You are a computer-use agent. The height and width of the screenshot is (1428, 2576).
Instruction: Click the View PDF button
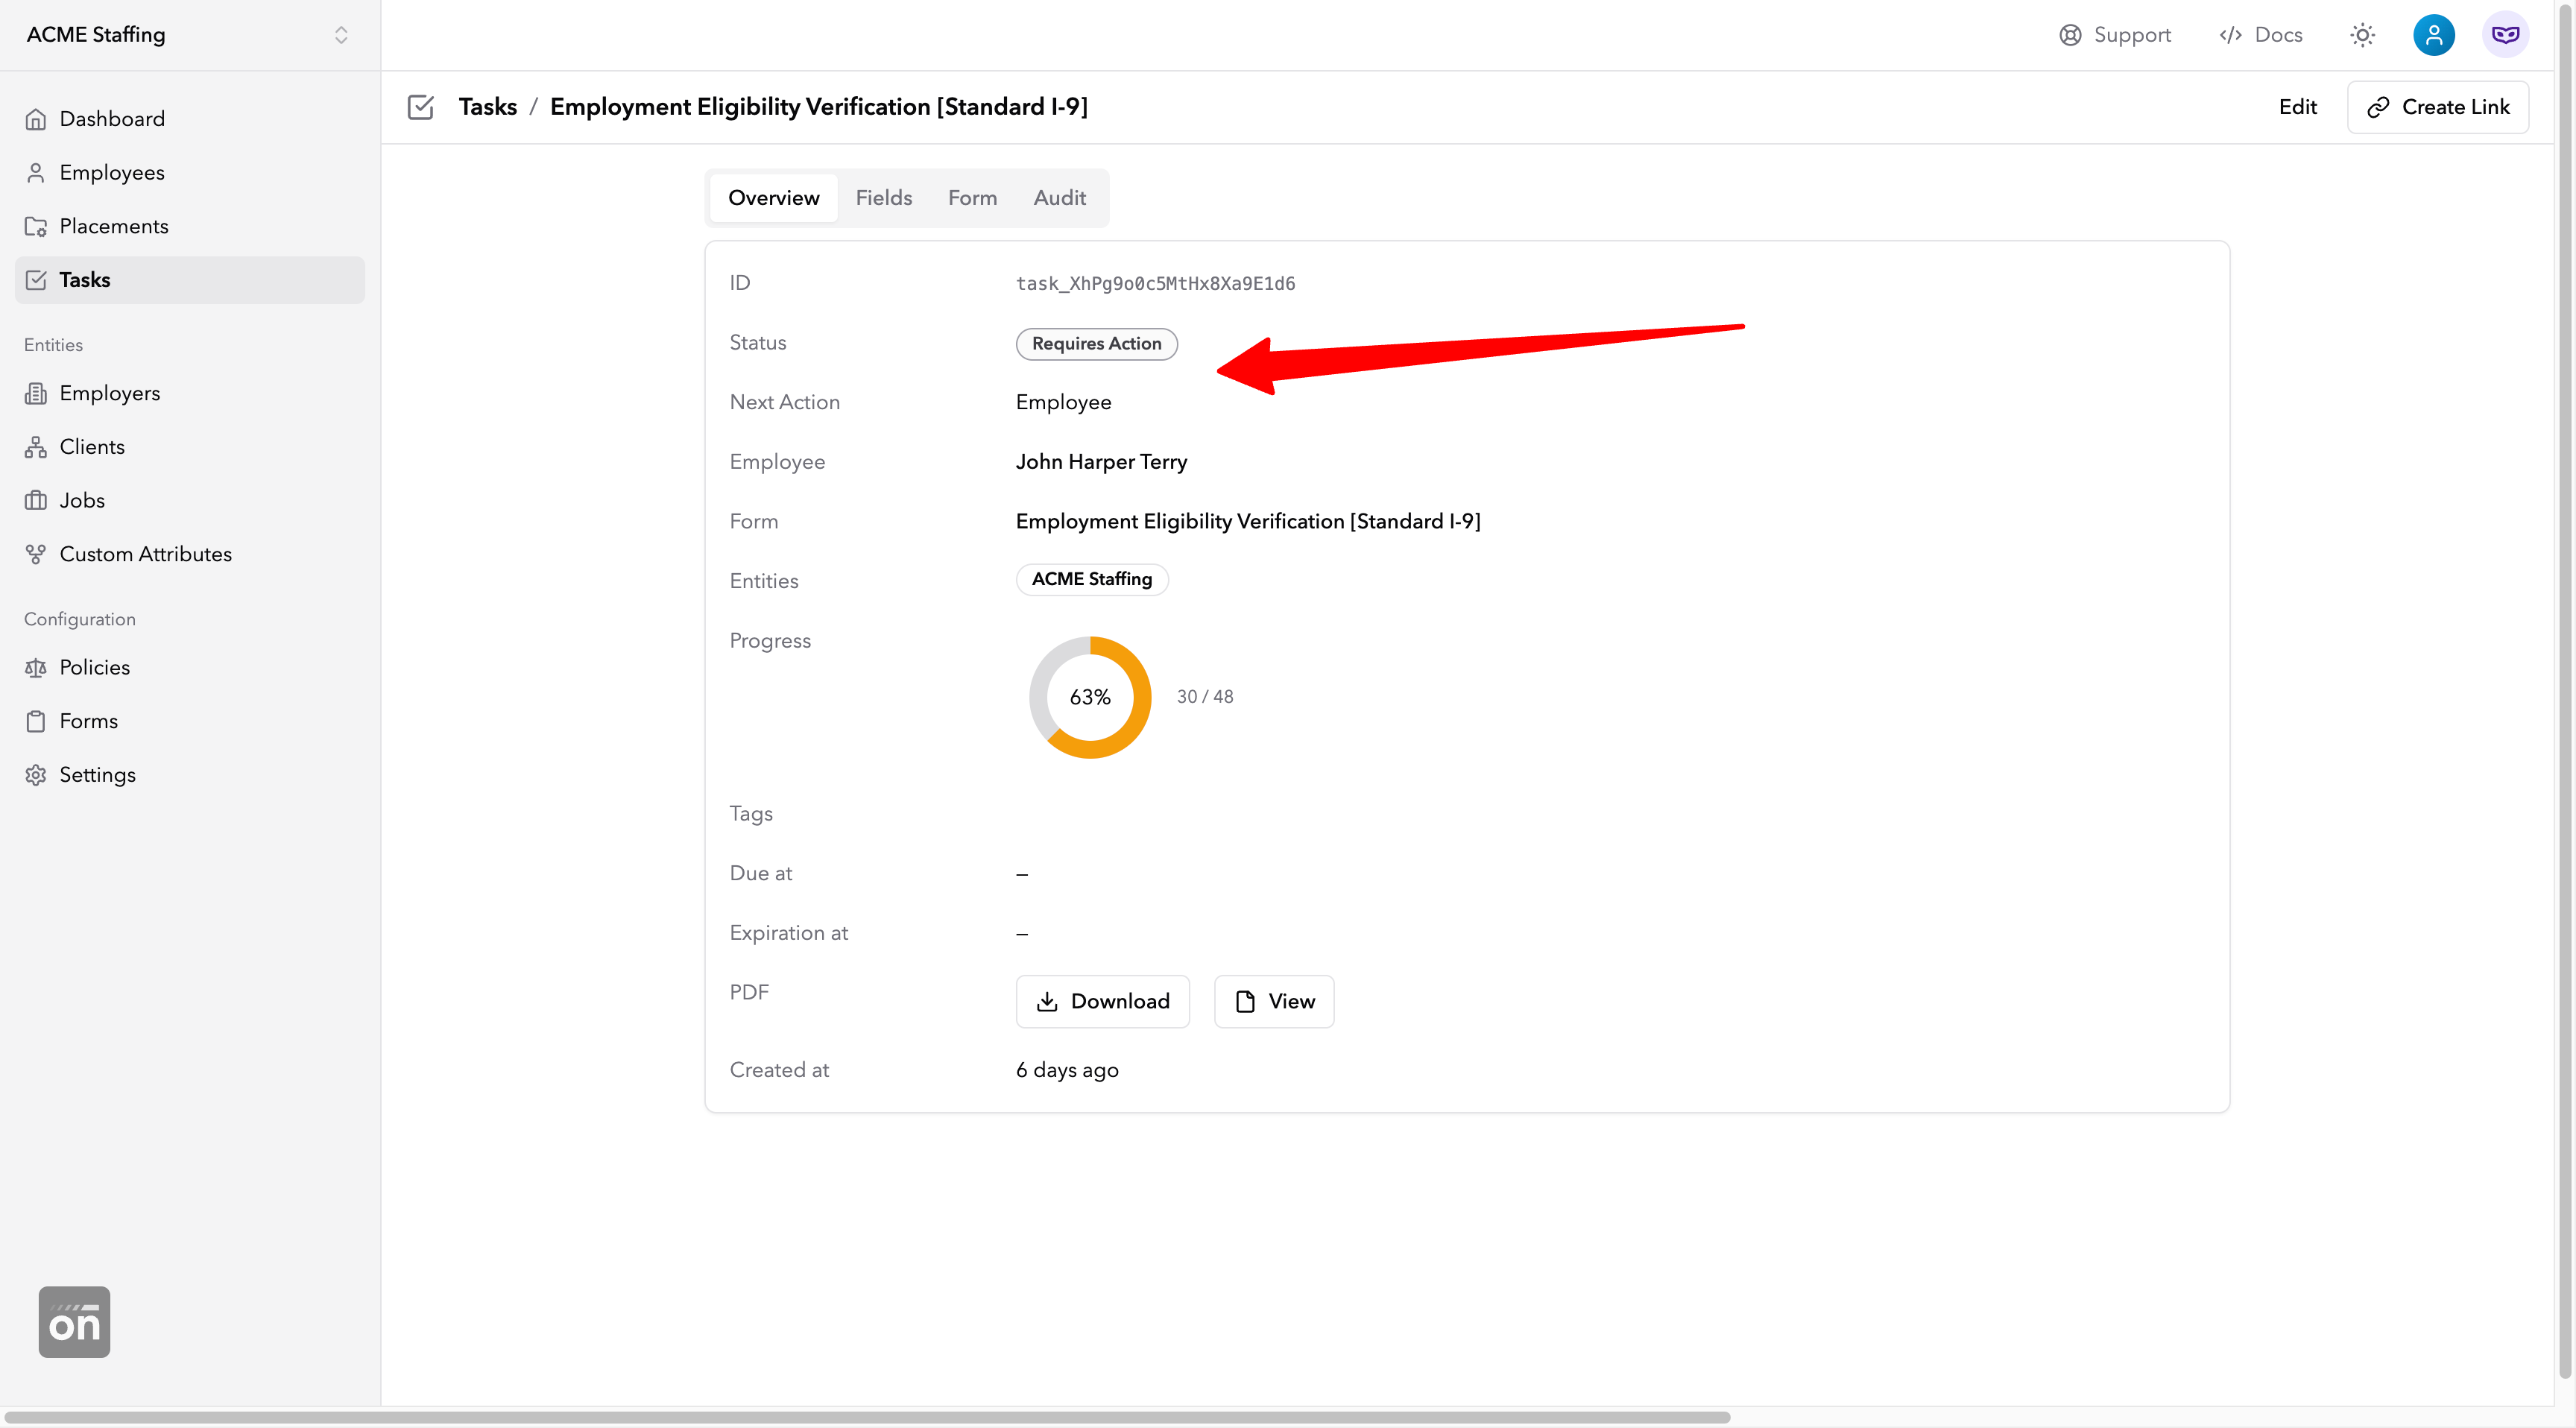click(1273, 1001)
